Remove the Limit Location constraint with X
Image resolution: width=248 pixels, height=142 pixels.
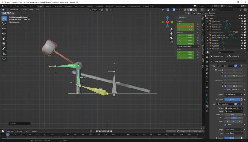coord(241,66)
